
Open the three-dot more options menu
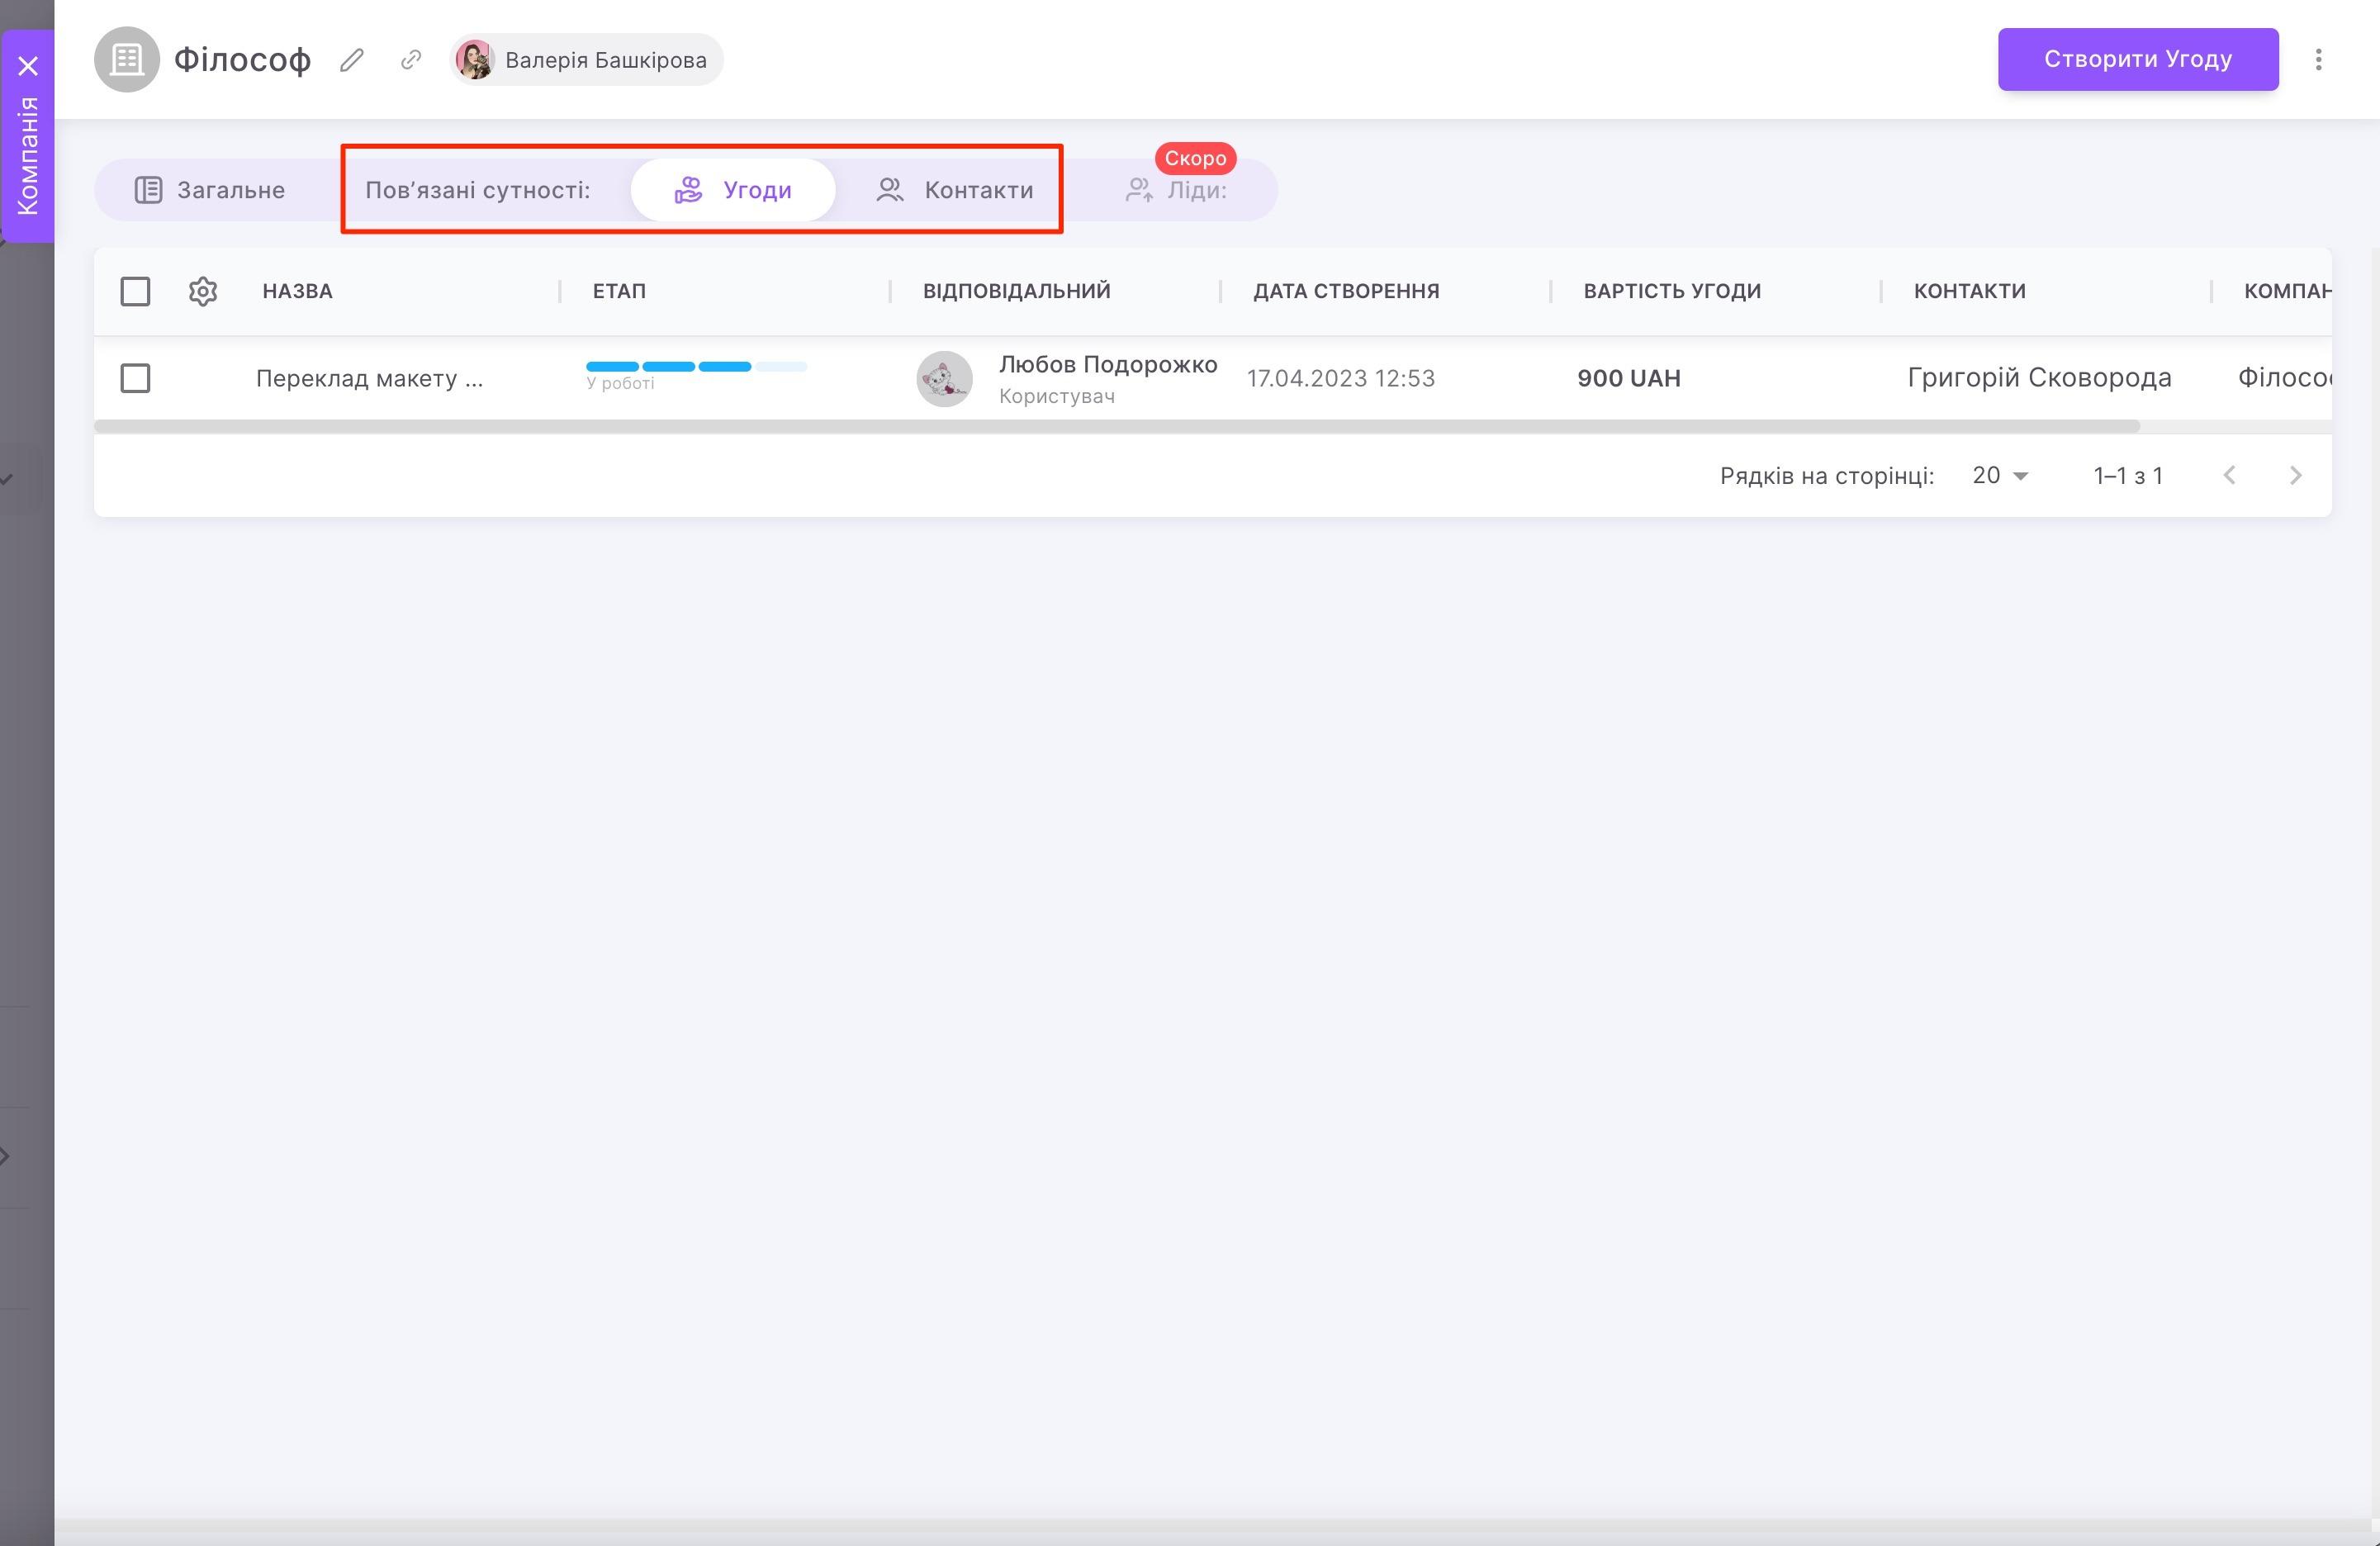[2318, 60]
